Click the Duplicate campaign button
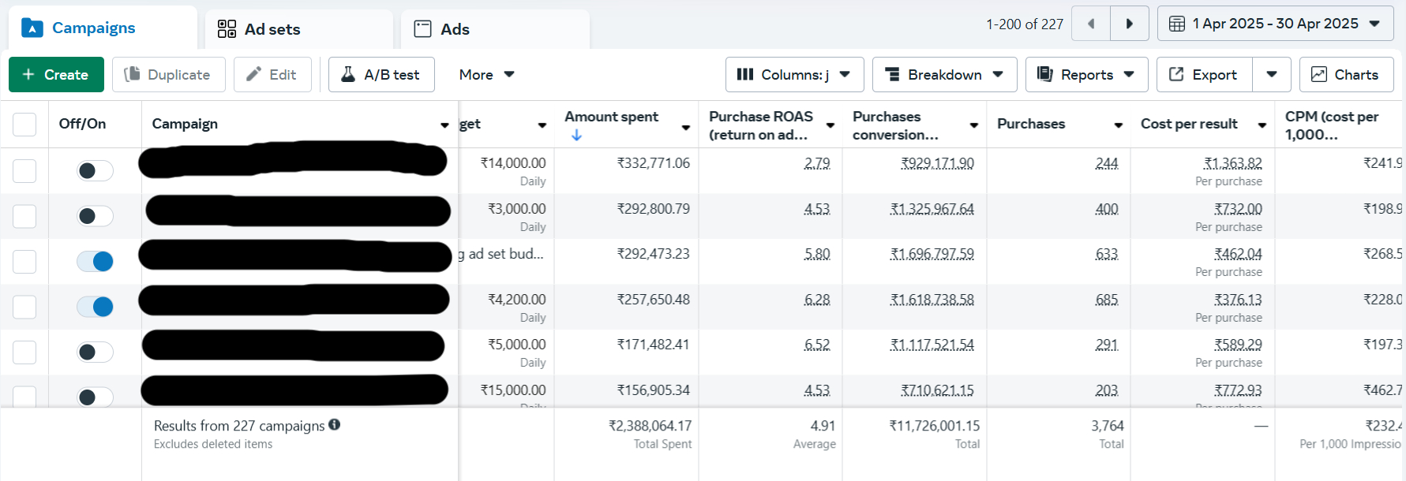Screen dimensions: 1406x481 [168, 74]
